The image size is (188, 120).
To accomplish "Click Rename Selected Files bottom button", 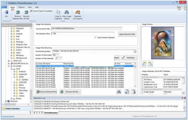I will coord(46,92).
